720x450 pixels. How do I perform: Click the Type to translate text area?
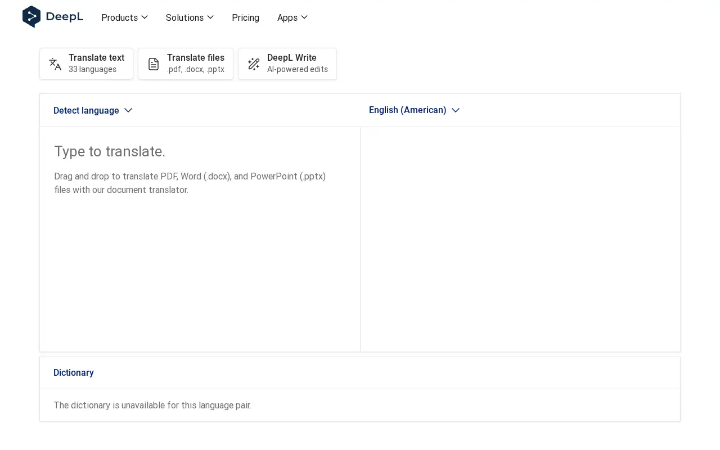200,239
